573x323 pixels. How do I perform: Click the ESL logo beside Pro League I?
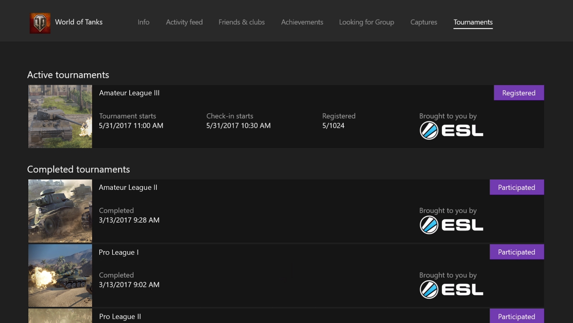[x=451, y=289]
